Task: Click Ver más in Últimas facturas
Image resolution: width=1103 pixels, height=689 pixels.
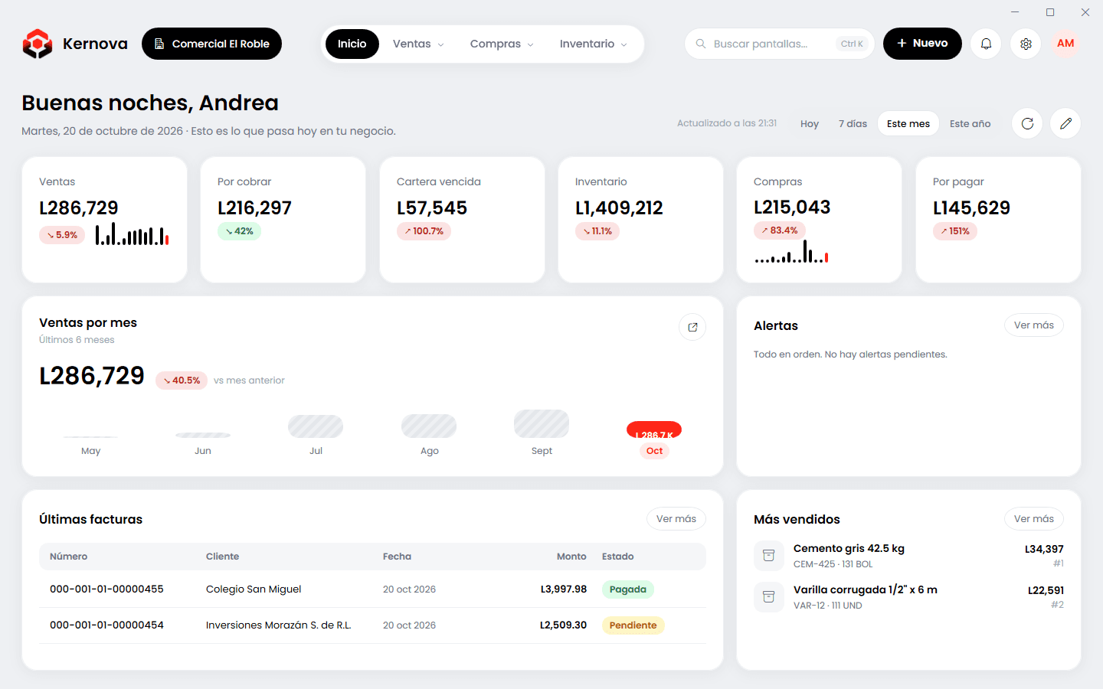Action: [676, 519]
